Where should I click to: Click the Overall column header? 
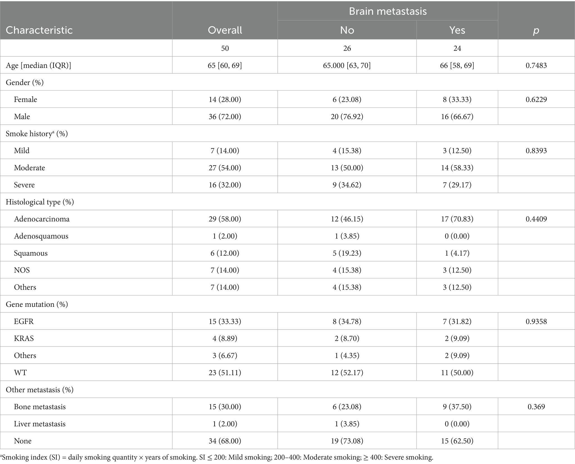click(225, 30)
